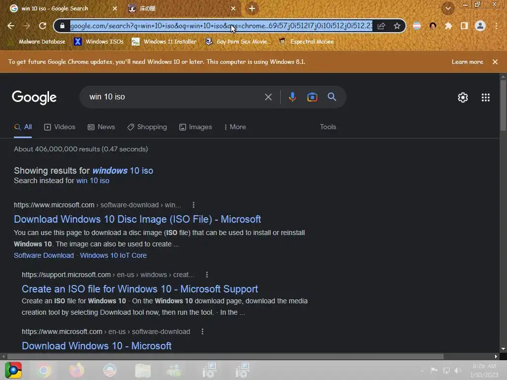Click Learn more on the update banner
The image size is (507, 380).
point(467,62)
